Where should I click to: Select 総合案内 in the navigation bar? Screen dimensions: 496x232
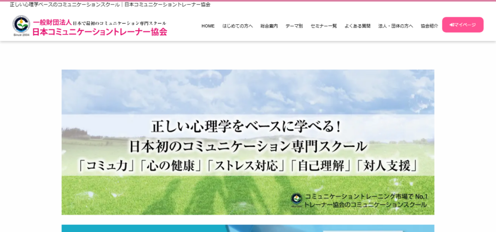(x=269, y=26)
